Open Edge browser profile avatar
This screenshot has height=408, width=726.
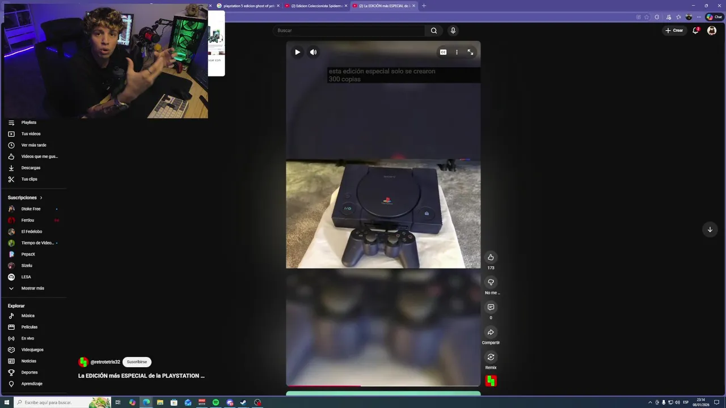pyautogui.click(x=689, y=17)
